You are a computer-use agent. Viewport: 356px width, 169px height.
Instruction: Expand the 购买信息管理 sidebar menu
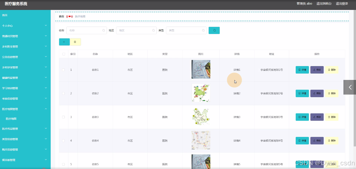point(25,150)
